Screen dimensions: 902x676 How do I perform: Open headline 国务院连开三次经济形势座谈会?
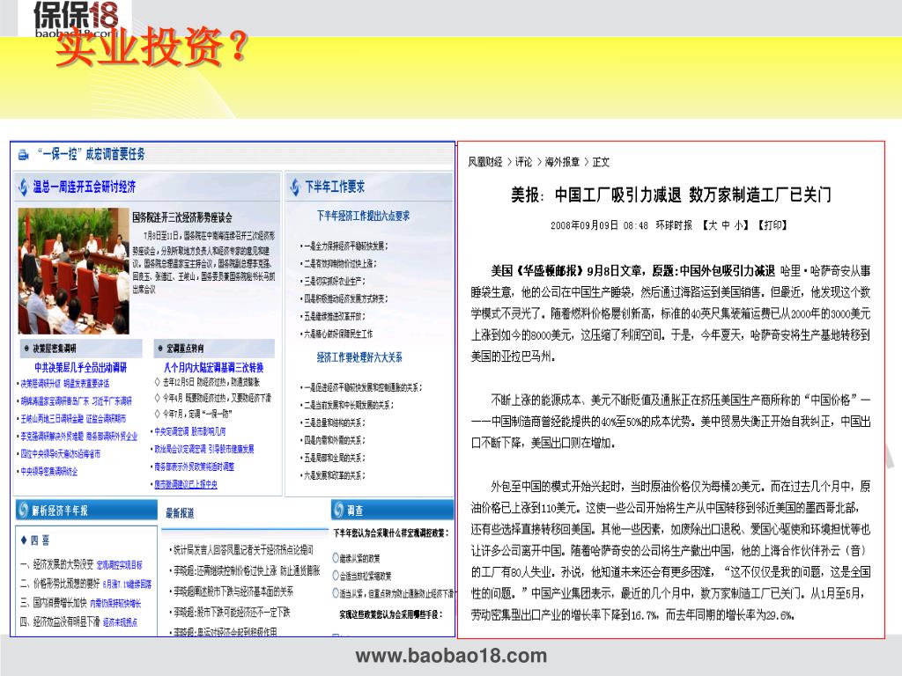(182, 217)
